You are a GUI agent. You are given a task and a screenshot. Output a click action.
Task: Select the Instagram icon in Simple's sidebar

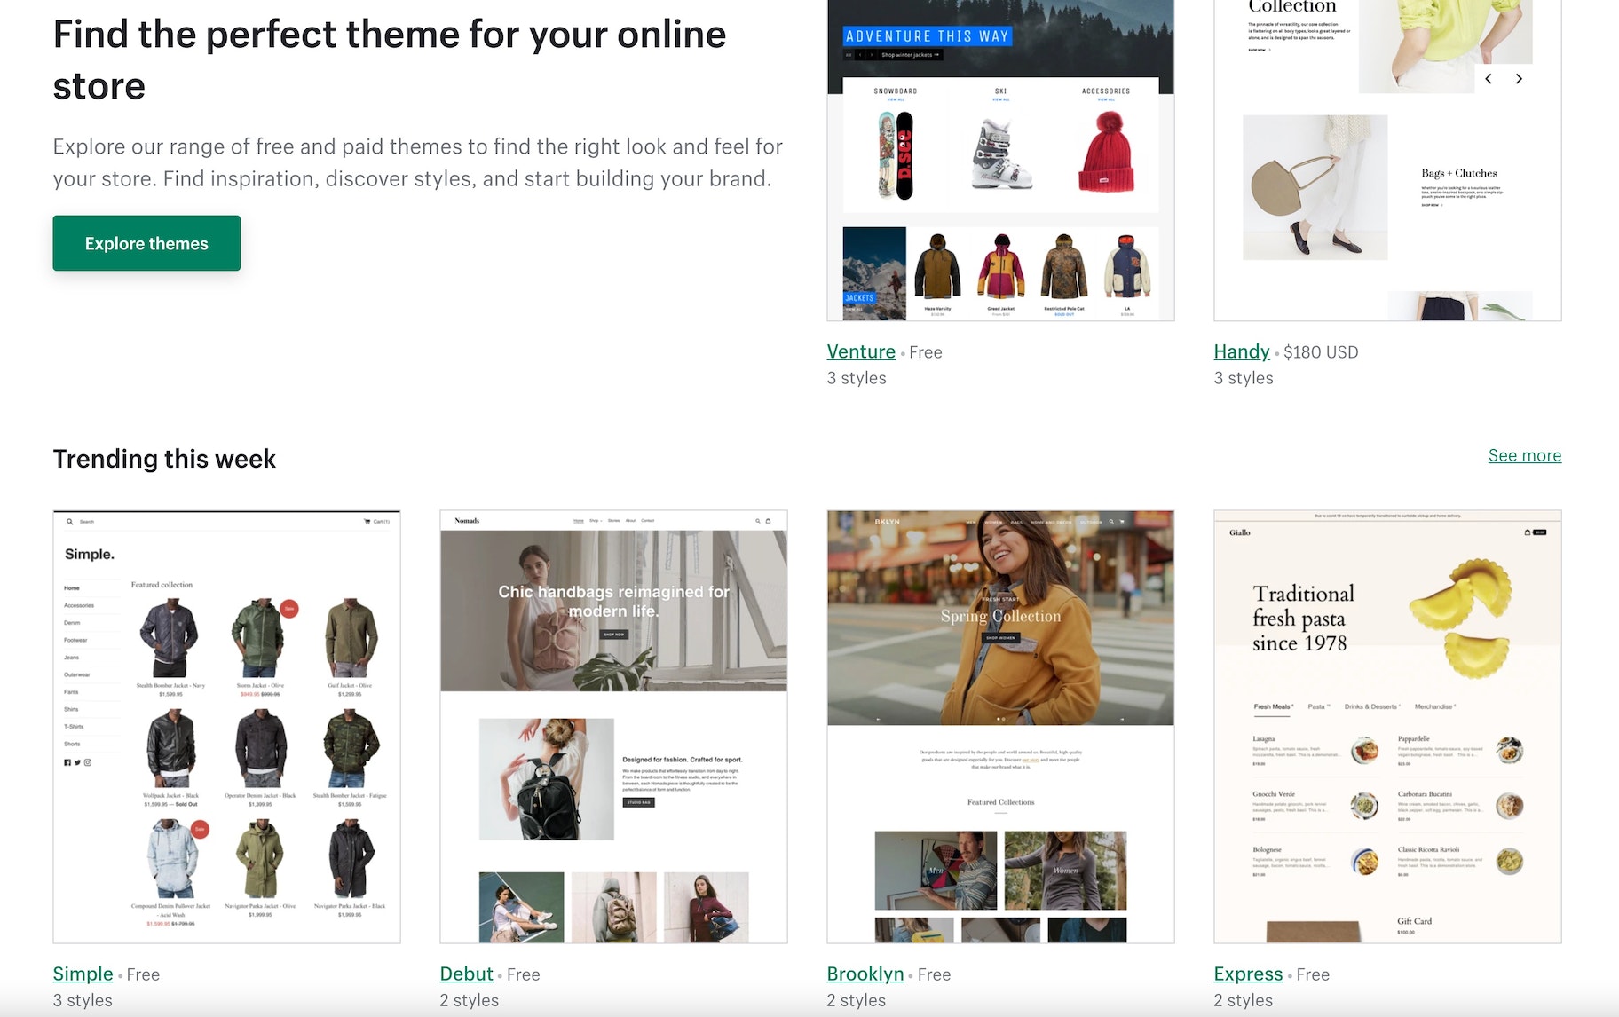point(87,762)
